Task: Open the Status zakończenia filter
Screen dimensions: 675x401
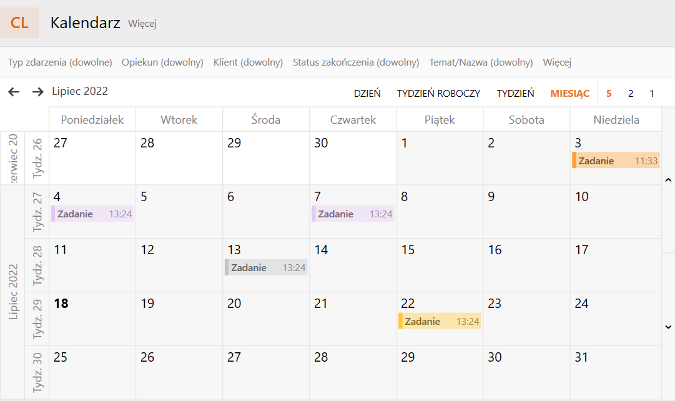Action: 355,62
